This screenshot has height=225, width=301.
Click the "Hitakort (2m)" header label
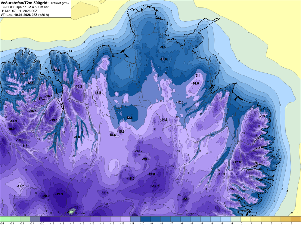(59, 3)
